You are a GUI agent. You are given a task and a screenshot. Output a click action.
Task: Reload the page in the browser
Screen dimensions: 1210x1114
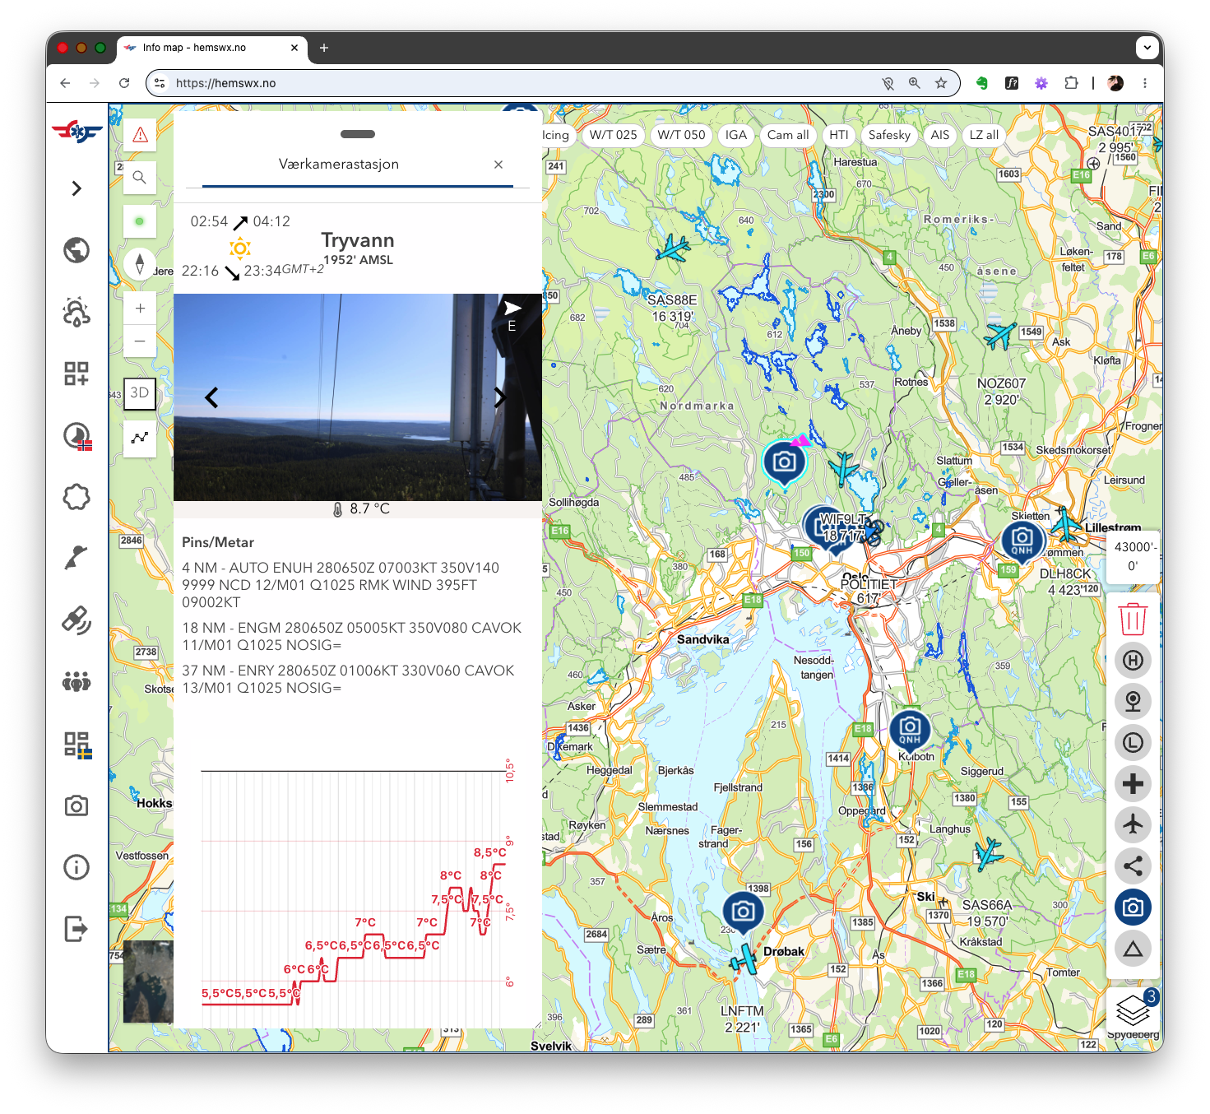tap(124, 83)
